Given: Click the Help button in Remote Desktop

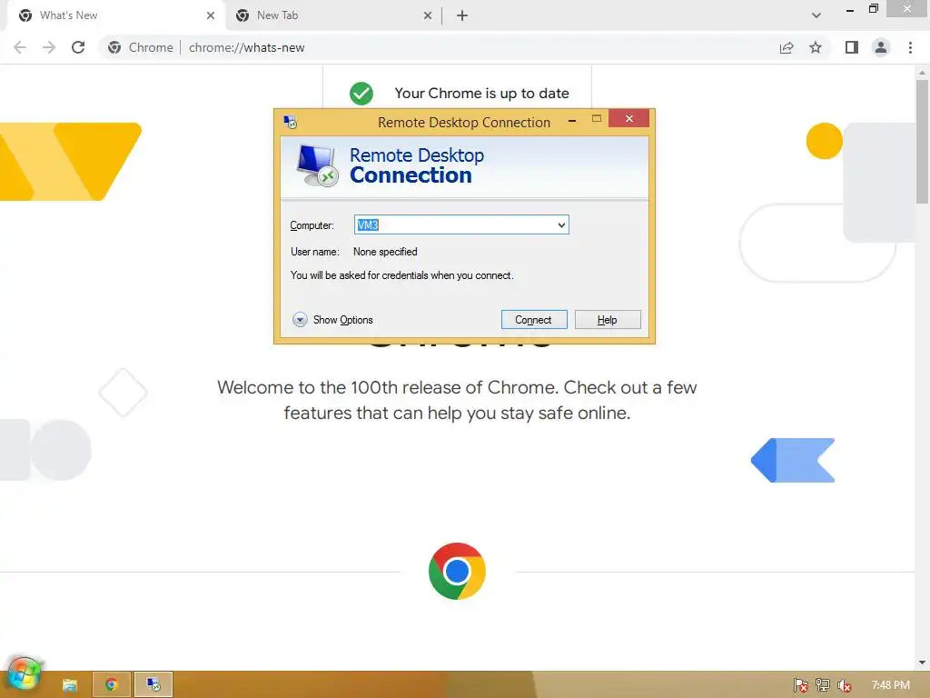Looking at the screenshot, I should click(608, 320).
